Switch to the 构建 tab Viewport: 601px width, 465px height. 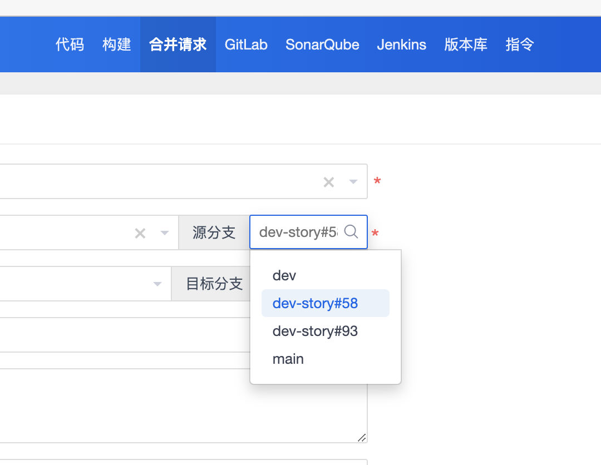(117, 44)
